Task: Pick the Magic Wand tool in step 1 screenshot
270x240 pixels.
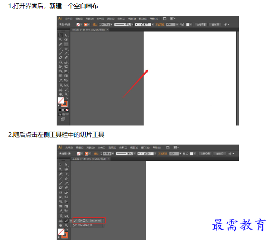Action: pyautogui.click(x=60, y=40)
